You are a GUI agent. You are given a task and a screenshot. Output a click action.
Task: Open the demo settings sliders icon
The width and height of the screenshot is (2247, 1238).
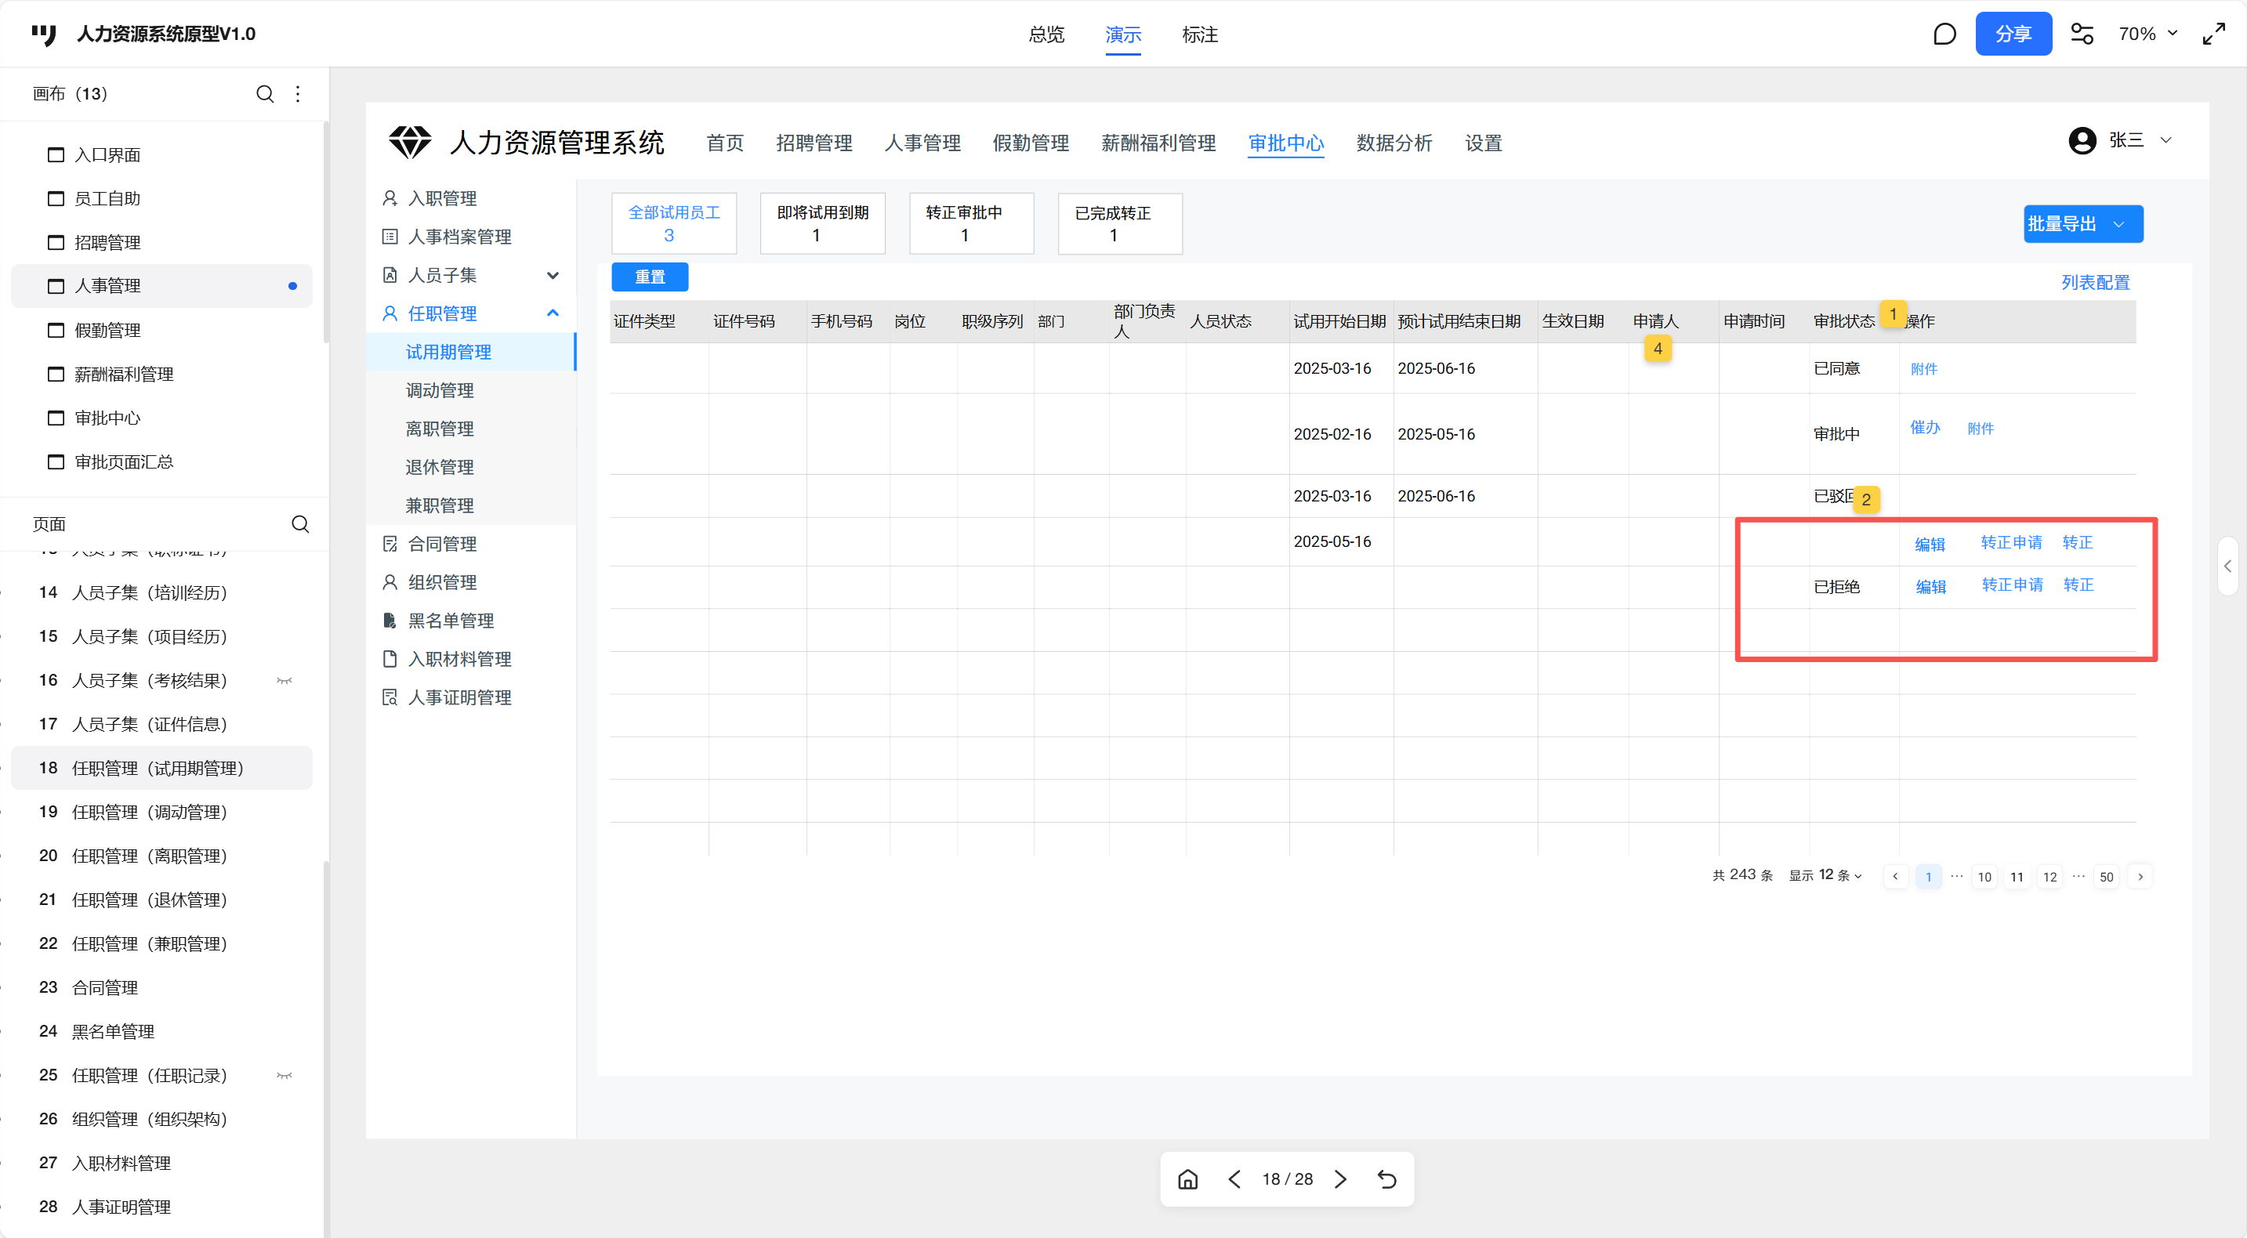tap(2082, 34)
